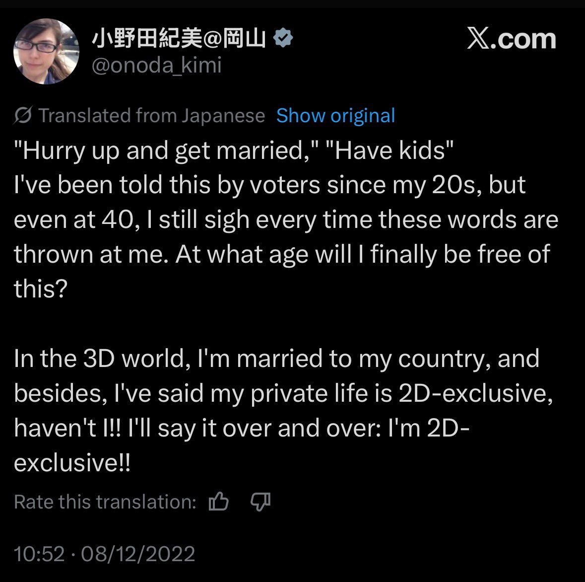Click the '"Hurry up and get married,"' quote
This screenshot has height=582, width=585.
166,150
